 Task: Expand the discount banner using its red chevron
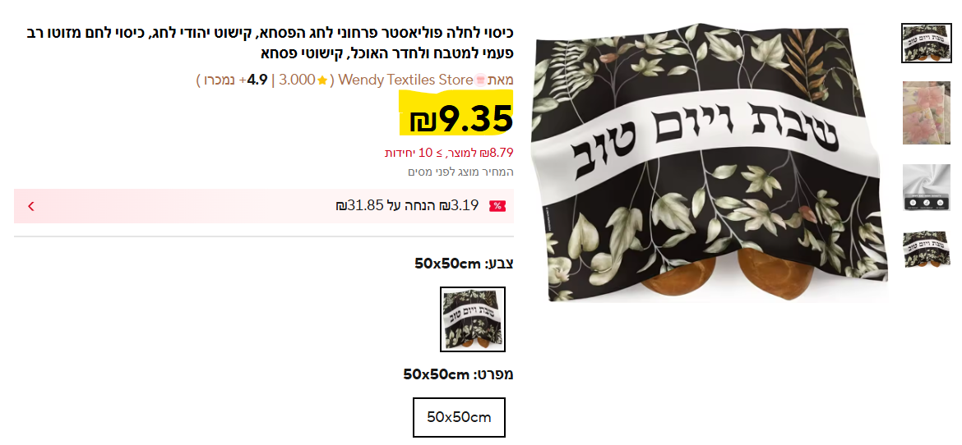(x=30, y=206)
